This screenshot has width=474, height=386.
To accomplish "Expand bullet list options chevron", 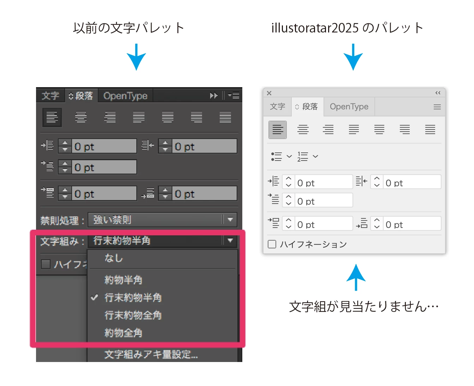I will (289, 156).
